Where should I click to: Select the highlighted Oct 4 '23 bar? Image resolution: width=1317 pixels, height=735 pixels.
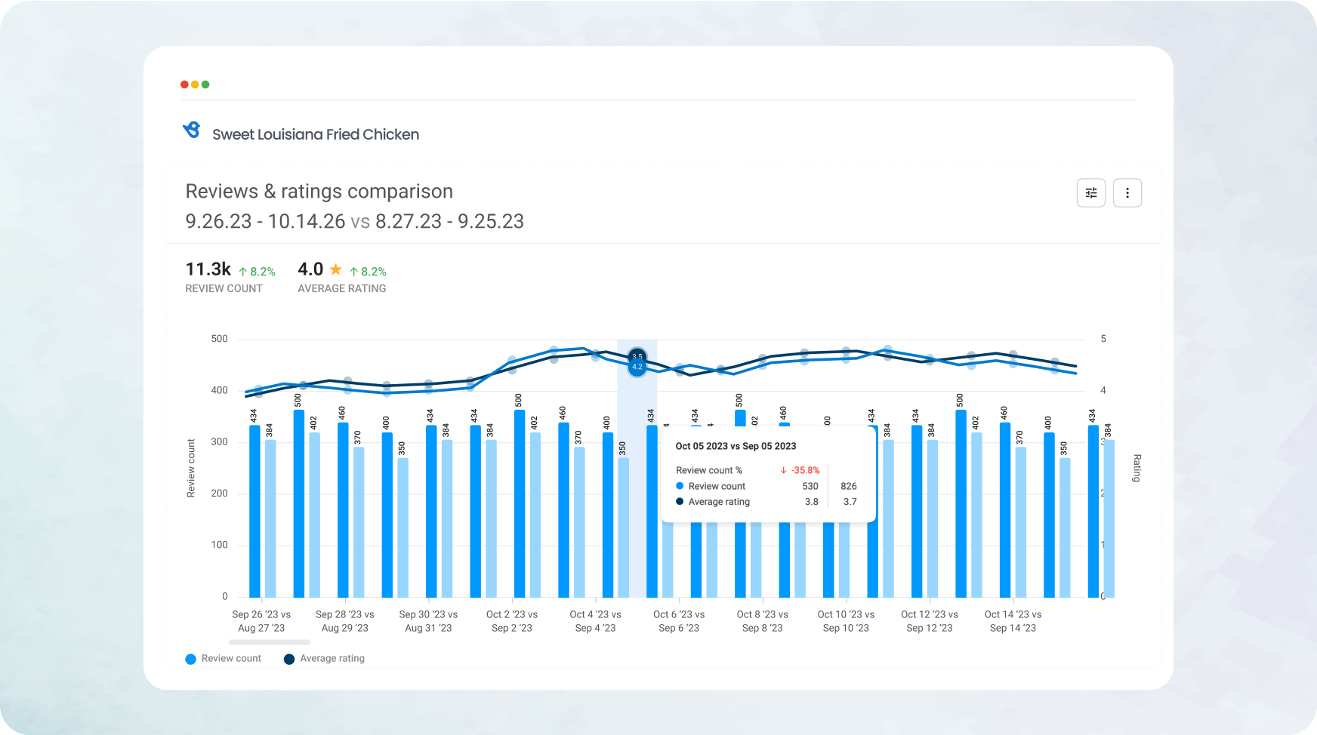point(637,491)
